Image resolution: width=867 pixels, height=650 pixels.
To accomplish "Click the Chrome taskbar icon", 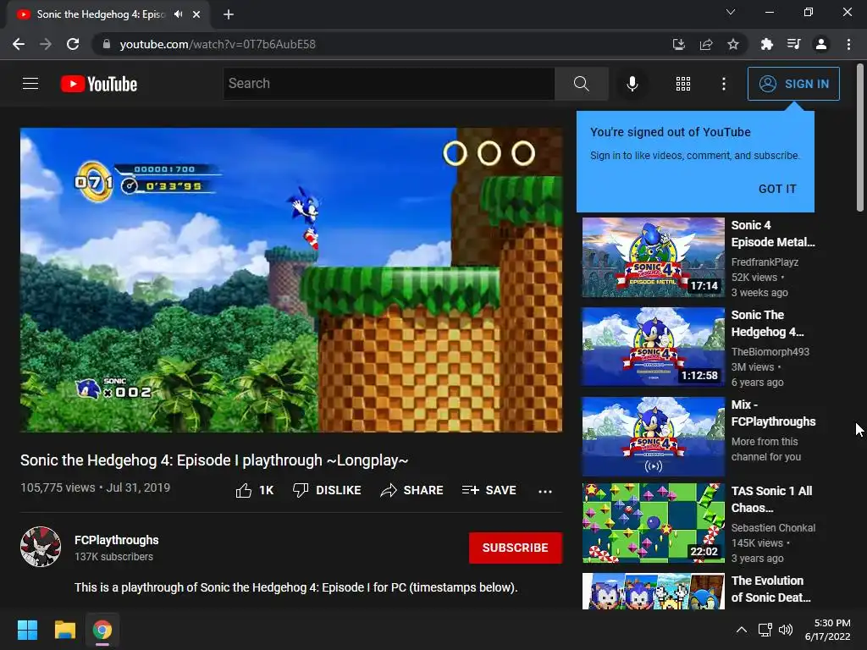I will (x=102, y=630).
